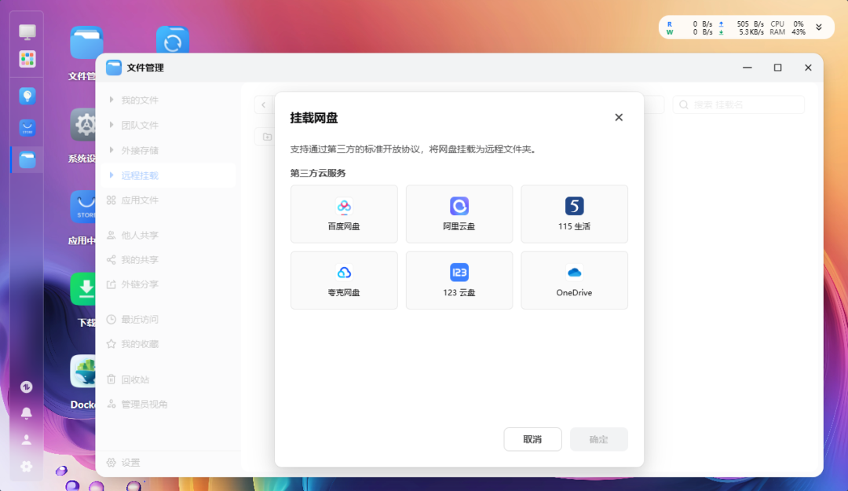848x491 pixels.
Task: Select the 百度网盘 cloud service card
Action: click(344, 214)
